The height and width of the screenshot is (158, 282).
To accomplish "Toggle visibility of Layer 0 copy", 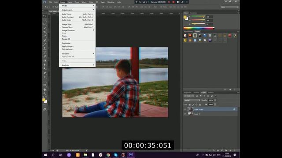I will (x=185, y=109).
